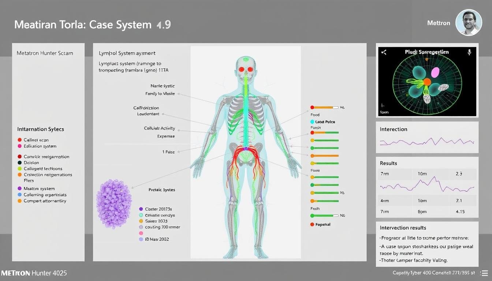Click the purple cell cluster image
Image resolution: width=492 pixels, height=281 pixels.
pyautogui.click(x=114, y=203)
